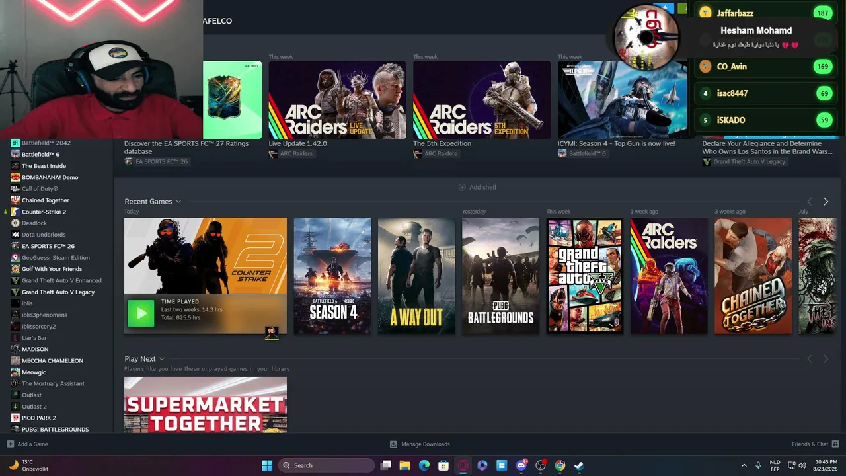This screenshot has height=476, width=846.
Task: Open Microsoft Store from the taskbar
Action: point(443,465)
